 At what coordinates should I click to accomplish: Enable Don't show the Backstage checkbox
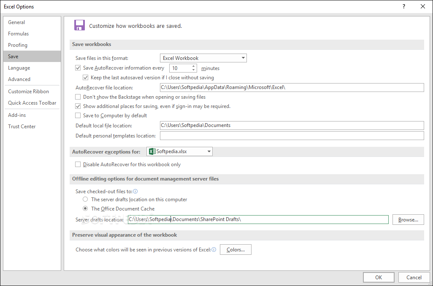(78, 97)
